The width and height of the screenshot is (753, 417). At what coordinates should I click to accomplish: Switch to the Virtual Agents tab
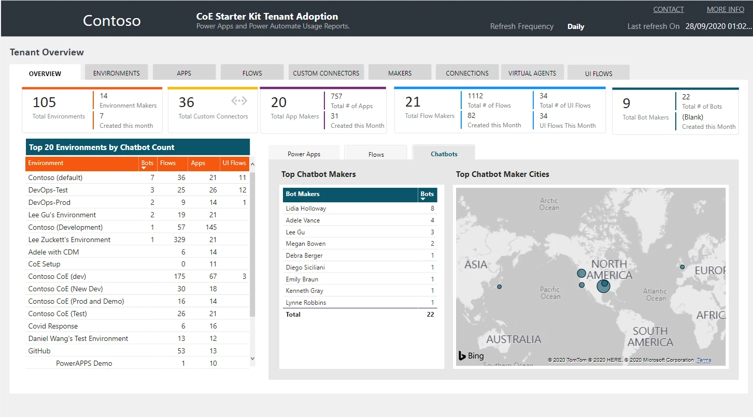[532, 73]
